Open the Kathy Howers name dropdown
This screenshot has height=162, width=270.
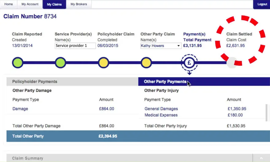[161, 46]
